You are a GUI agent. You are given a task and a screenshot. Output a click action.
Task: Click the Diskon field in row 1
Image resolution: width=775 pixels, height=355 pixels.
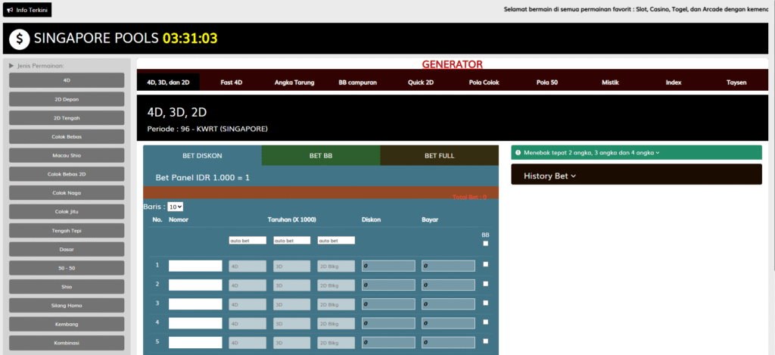[388, 266]
